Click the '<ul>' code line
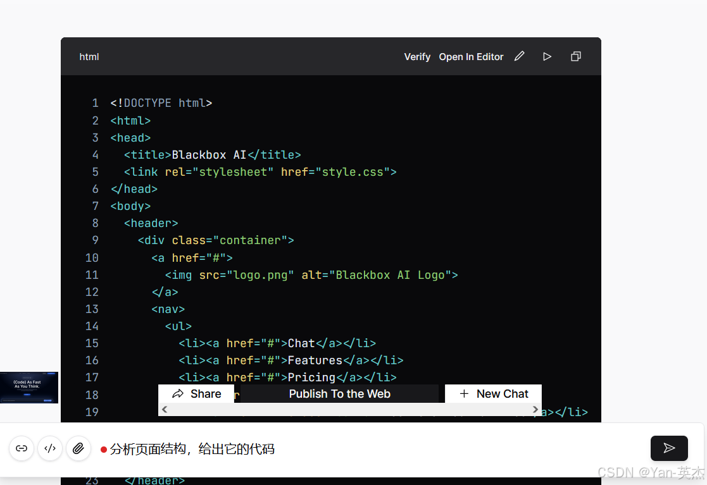Image resolution: width=707 pixels, height=485 pixels. point(178,326)
